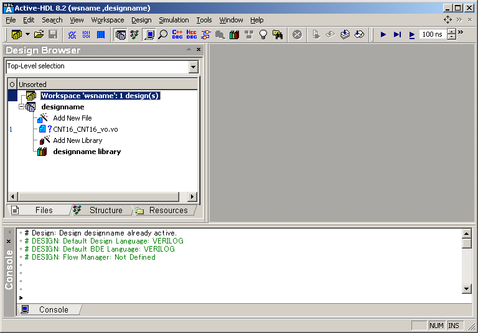Image resolution: width=478 pixels, height=333 pixels.
Task: Close the Design Browser panel
Action: tap(199, 49)
